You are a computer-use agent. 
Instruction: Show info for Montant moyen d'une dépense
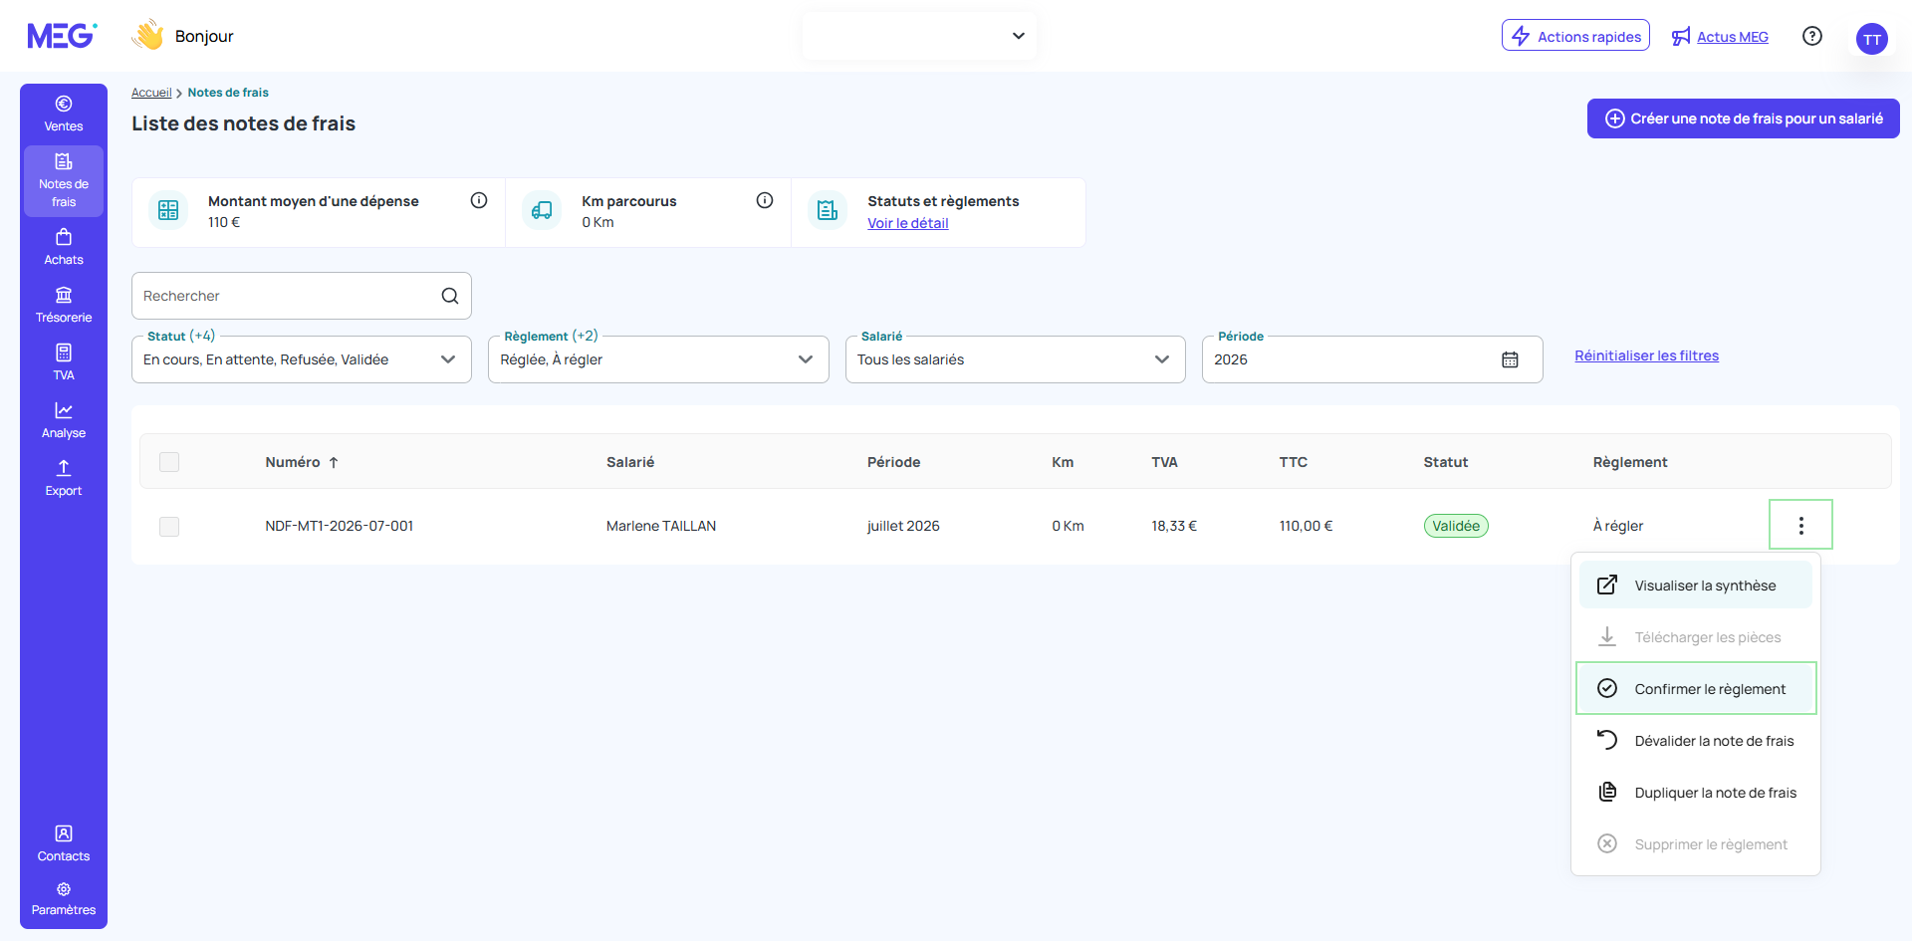pyautogui.click(x=479, y=200)
